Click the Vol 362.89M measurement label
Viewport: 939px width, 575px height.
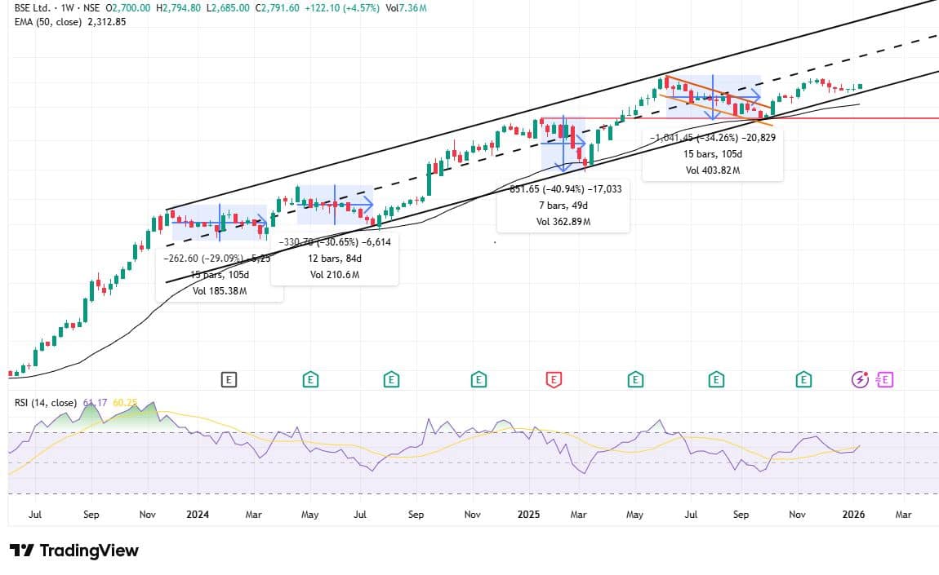563,222
